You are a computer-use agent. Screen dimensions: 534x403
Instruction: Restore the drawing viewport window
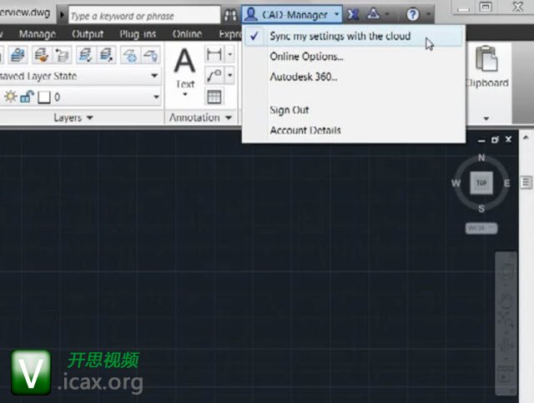tap(495, 139)
